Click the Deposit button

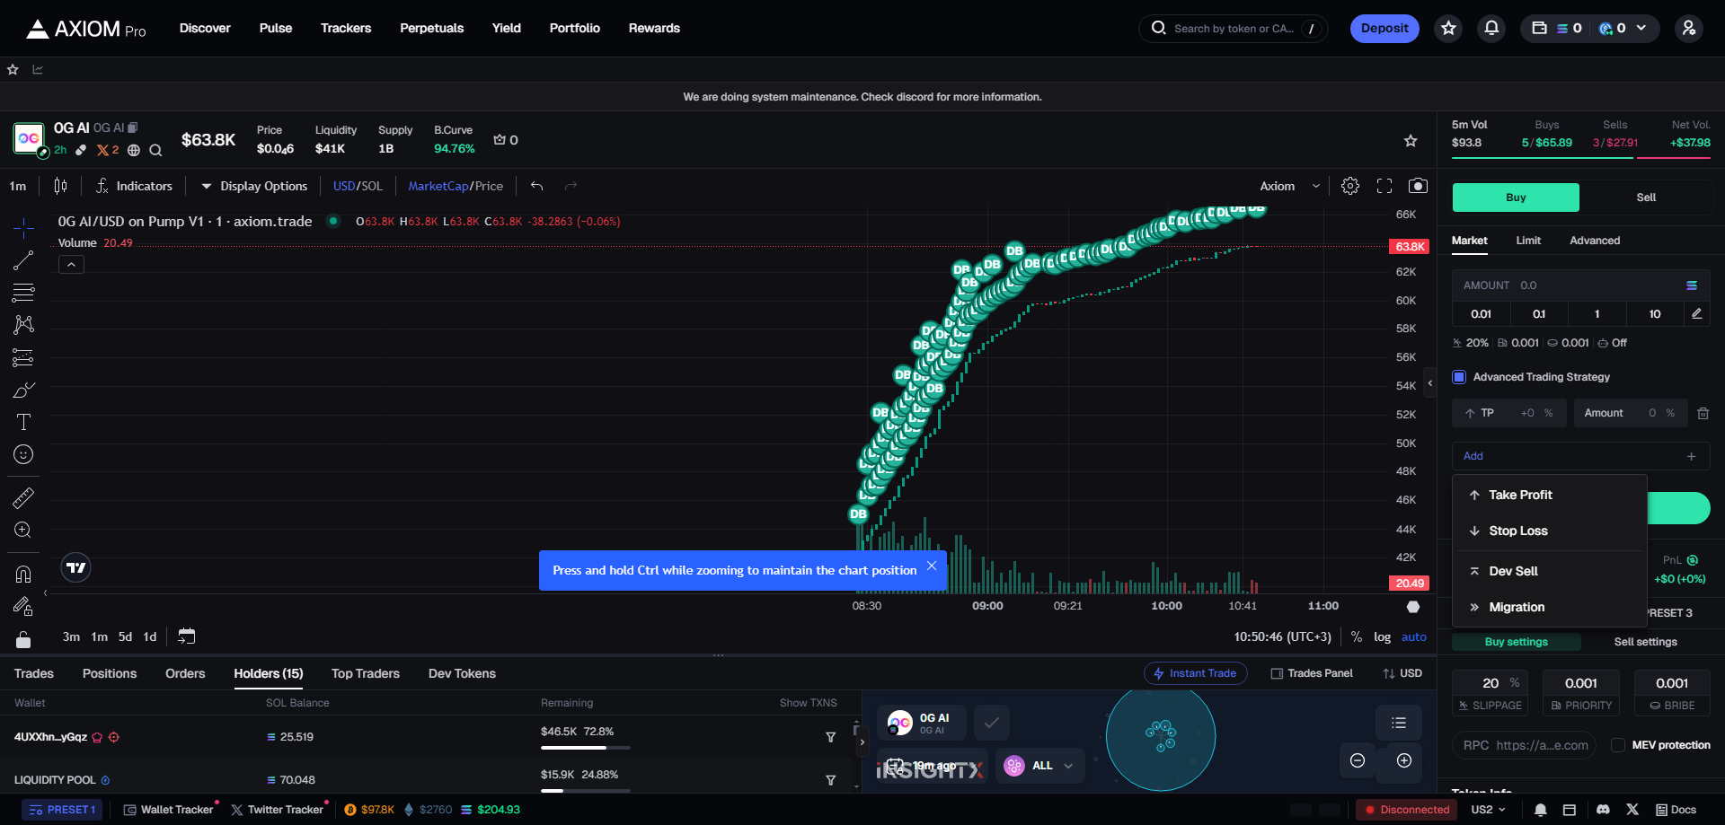point(1384,29)
